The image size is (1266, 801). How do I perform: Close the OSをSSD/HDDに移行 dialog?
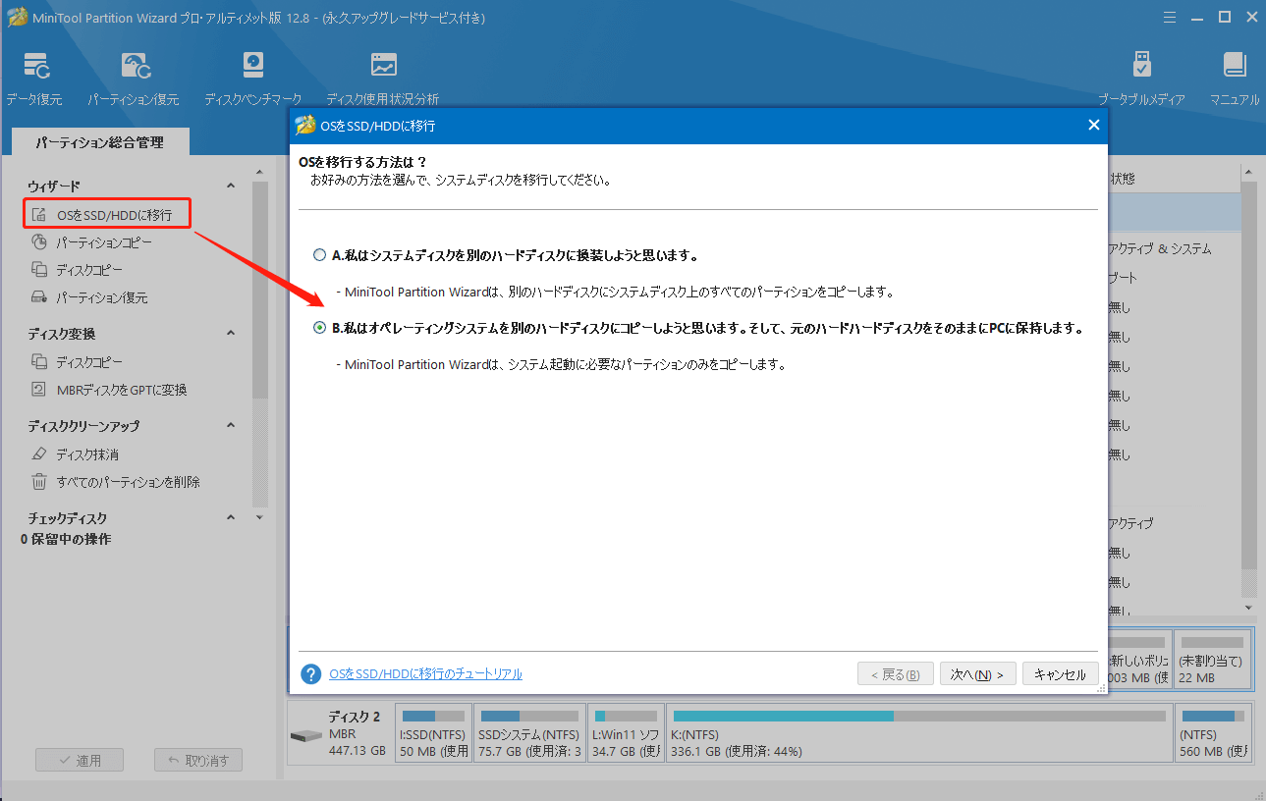[x=1093, y=125]
